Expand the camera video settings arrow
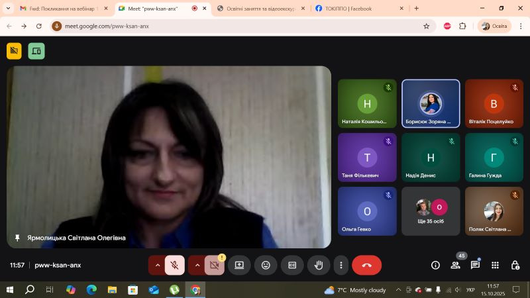This screenshot has height=298, width=530. (197, 265)
